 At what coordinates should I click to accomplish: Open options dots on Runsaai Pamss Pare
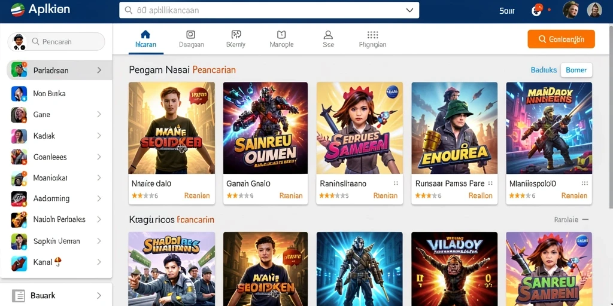coord(490,183)
